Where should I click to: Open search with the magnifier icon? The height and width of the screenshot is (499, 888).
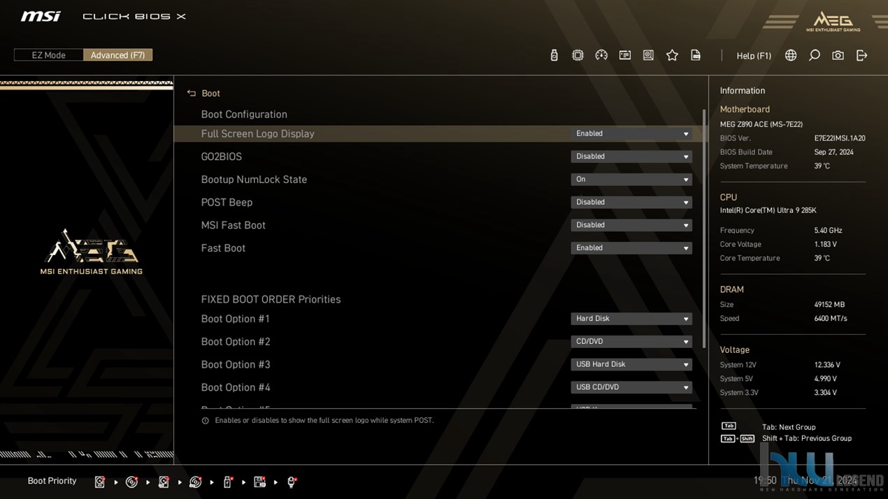coord(815,55)
